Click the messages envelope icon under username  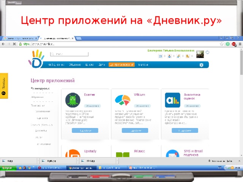pos(160,56)
